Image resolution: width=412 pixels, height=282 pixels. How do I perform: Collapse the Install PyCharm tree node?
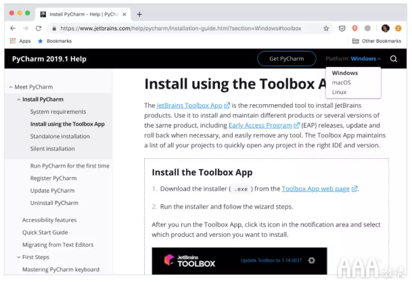(x=18, y=99)
